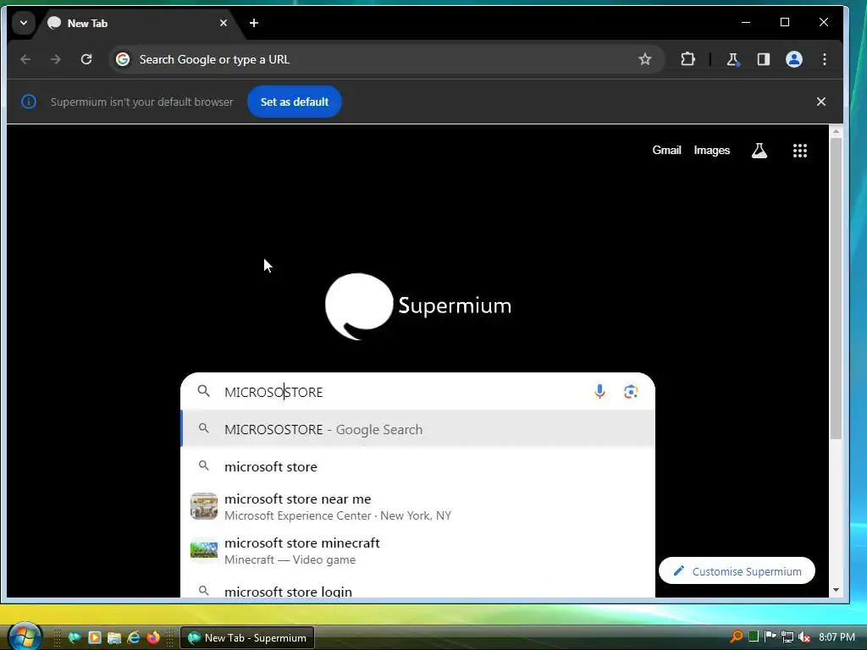This screenshot has width=867, height=650.
Task: Click New Tab - Supermium taskbar button
Action: click(x=247, y=637)
